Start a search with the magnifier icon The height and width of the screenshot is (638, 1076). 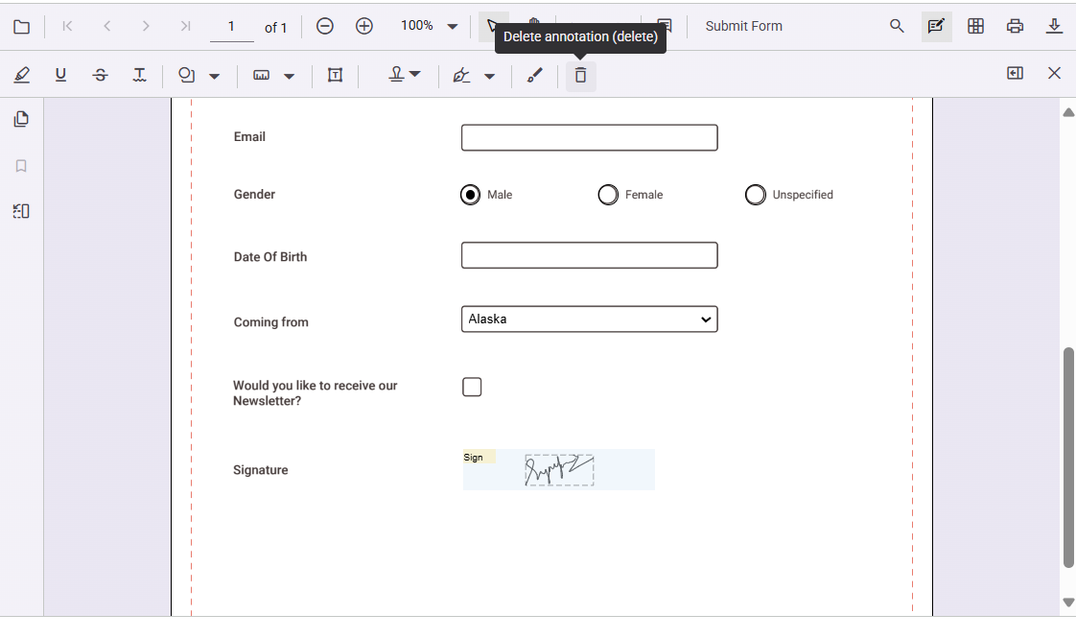click(x=896, y=26)
